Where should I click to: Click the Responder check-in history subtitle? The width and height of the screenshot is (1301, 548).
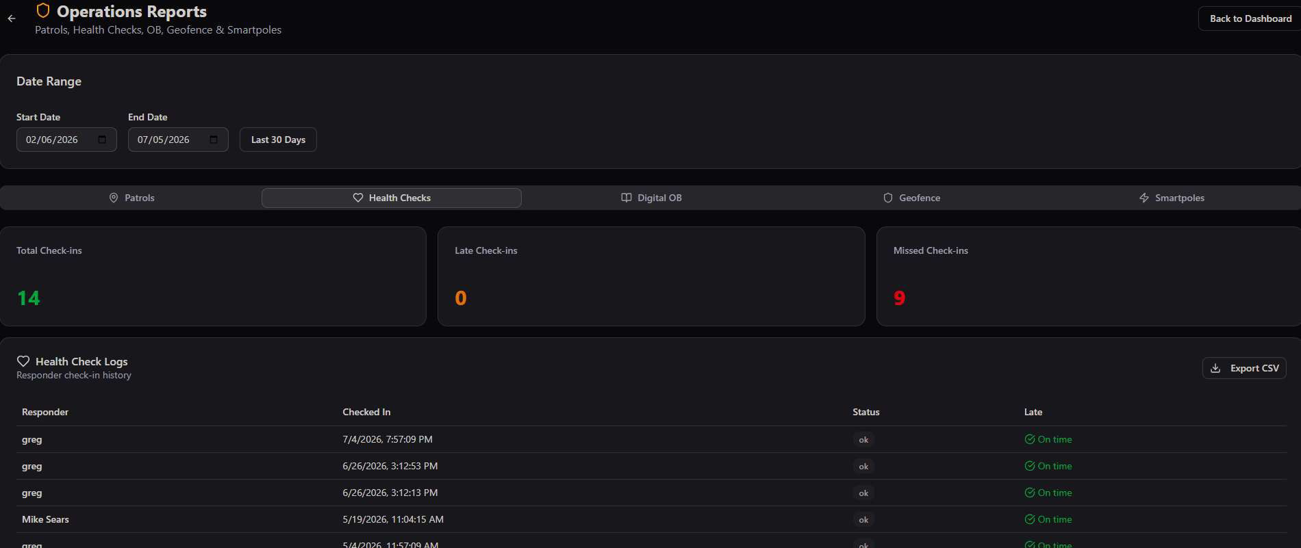[x=74, y=375]
